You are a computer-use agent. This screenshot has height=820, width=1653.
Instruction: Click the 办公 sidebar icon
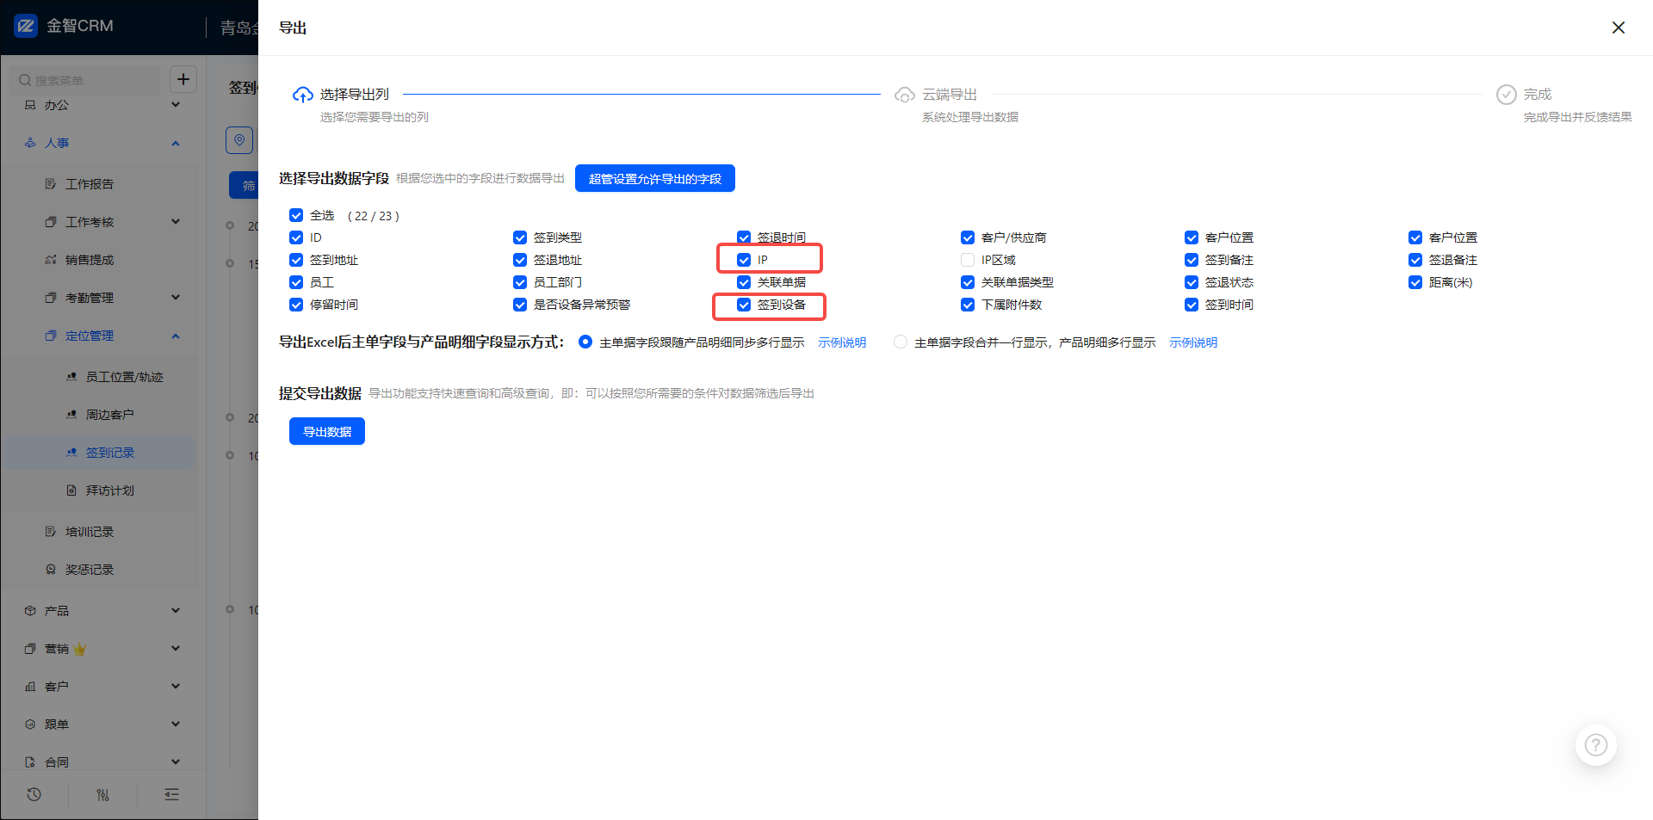coord(30,105)
